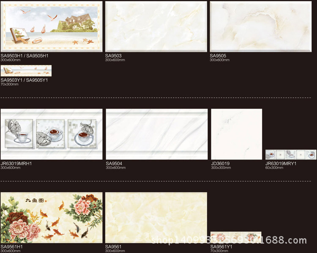
Task: Click the nine fish peony tile image
Action: click(52, 218)
